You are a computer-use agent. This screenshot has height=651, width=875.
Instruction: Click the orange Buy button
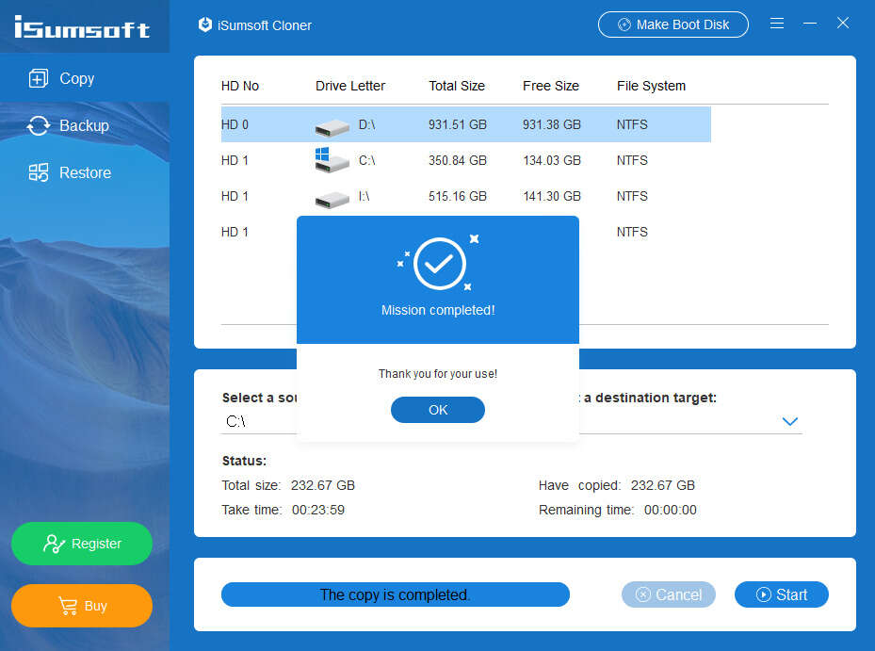82,606
